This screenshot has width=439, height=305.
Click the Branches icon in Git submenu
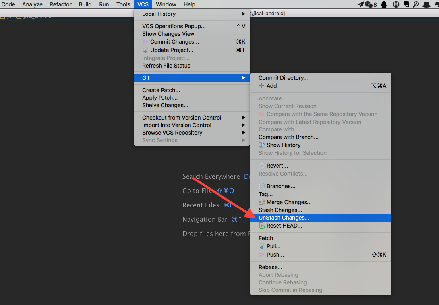[261, 186]
